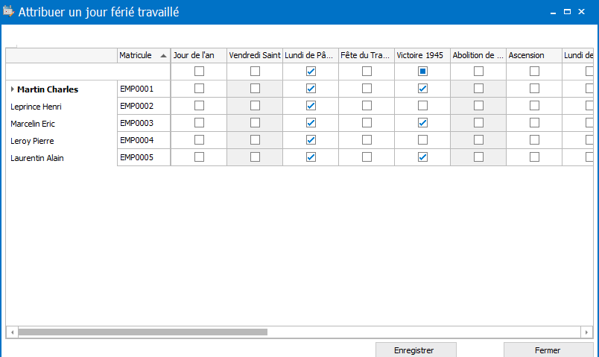
Task: Check Jour de l'an for Martin Charles
Action: click(199, 89)
